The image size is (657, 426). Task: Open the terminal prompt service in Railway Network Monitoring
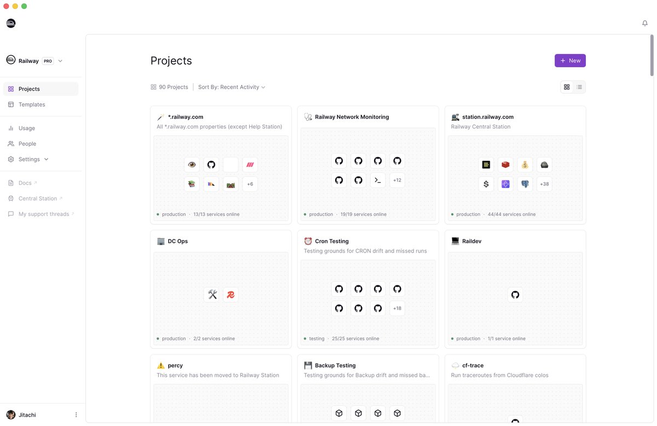click(x=378, y=180)
